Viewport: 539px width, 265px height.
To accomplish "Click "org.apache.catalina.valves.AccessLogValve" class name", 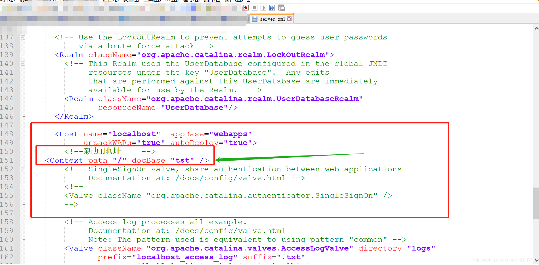I will (250, 248).
